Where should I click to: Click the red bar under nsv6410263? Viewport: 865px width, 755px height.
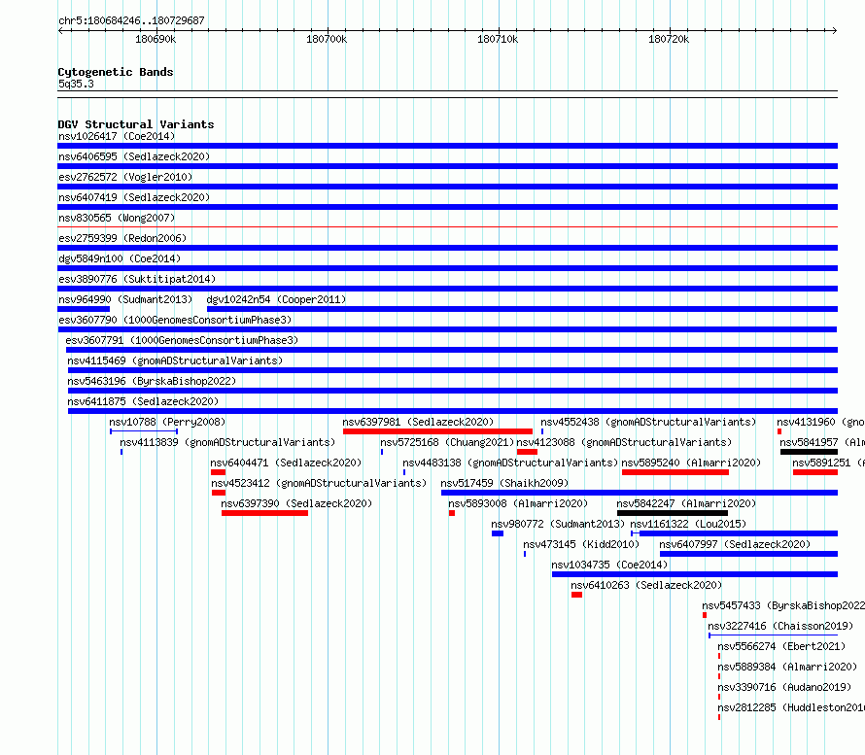click(576, 595)
